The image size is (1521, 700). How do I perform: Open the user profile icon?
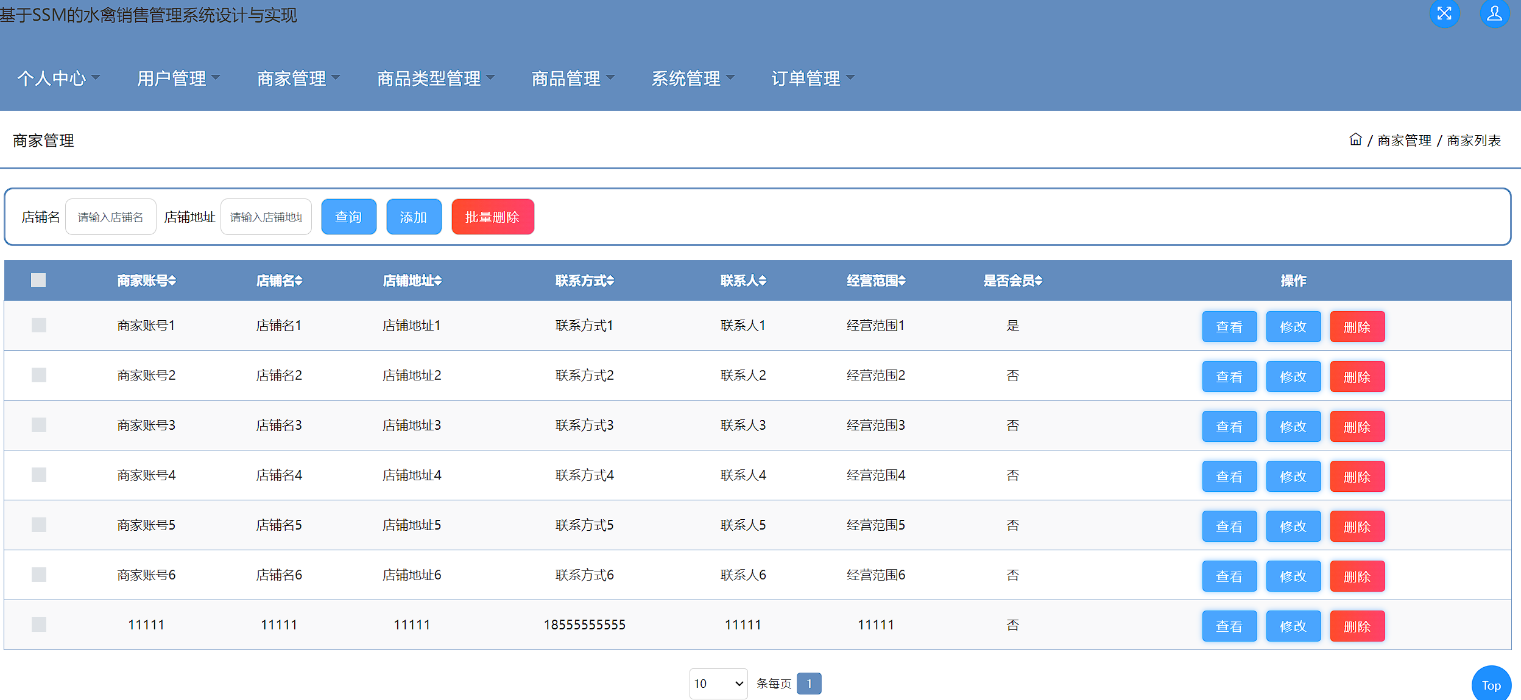1495,13
